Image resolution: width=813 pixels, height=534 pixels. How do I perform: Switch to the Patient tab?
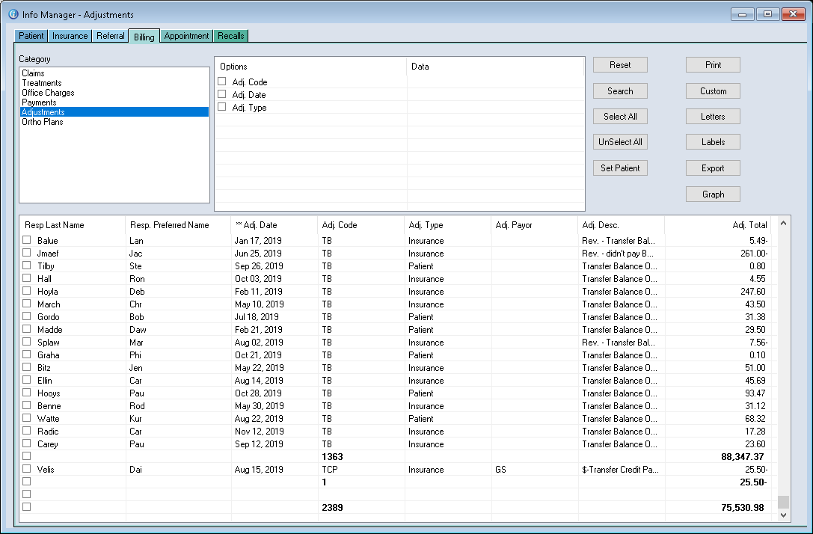click(x=31, y=36)
